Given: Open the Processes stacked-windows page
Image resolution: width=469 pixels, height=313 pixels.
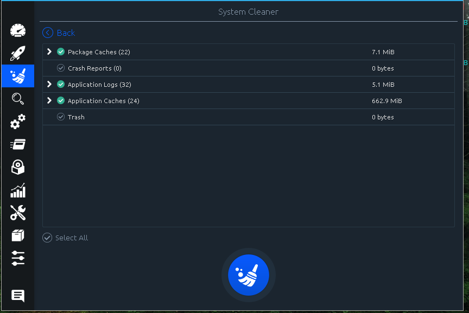Looking at the screenshot, I should tap(18, 144).
